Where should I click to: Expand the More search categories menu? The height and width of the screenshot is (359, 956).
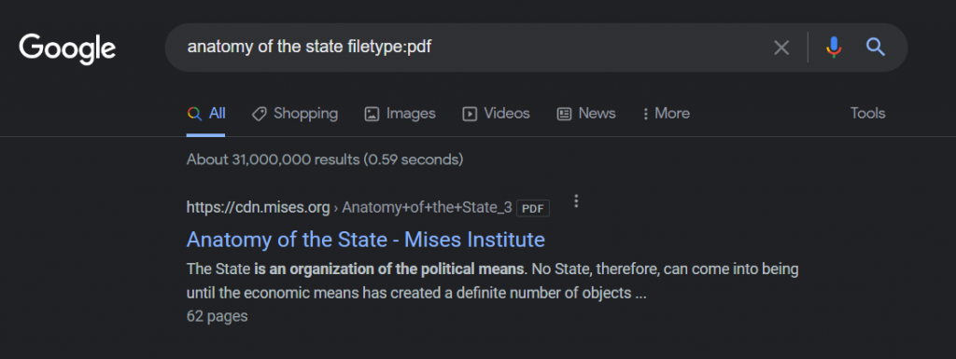pos(666,114)
